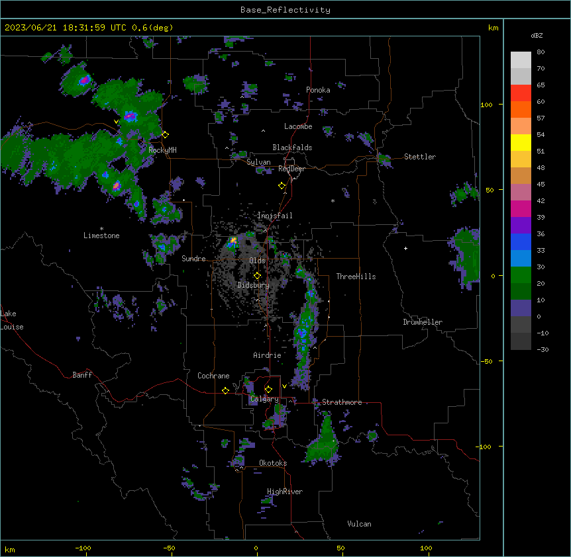Click the Airdrie city label
The width and height of the screenshot is (571, 557).
268,355
